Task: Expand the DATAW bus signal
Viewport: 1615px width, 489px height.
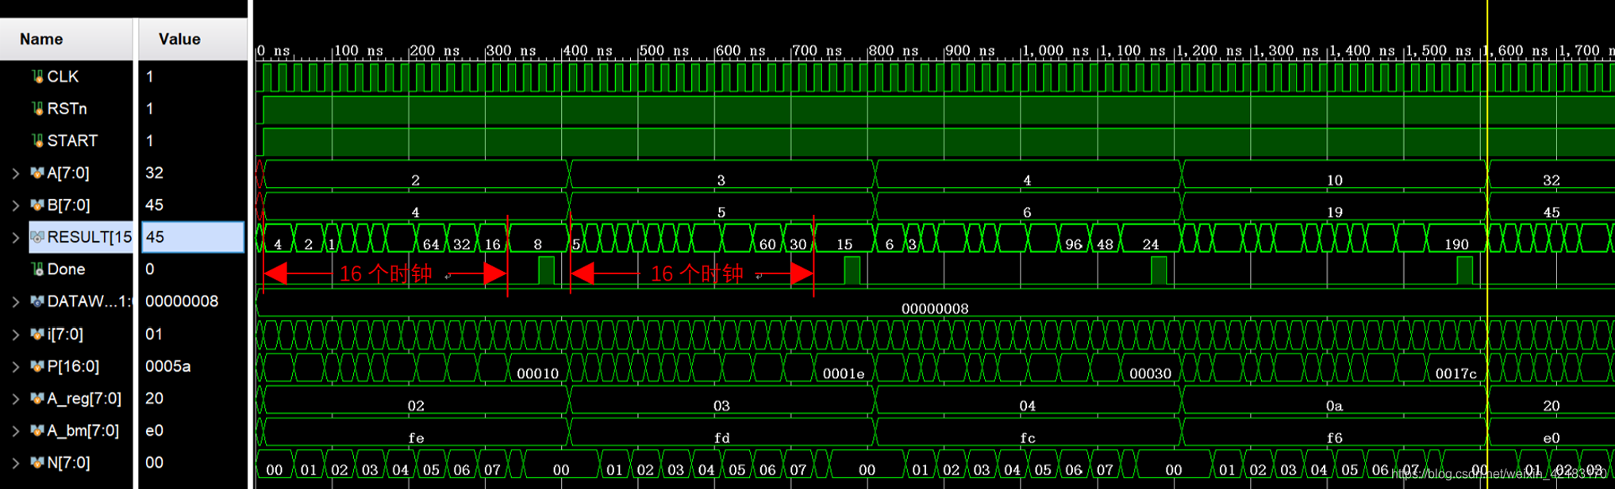Action: pyautogui.click(x=16, y=301)
